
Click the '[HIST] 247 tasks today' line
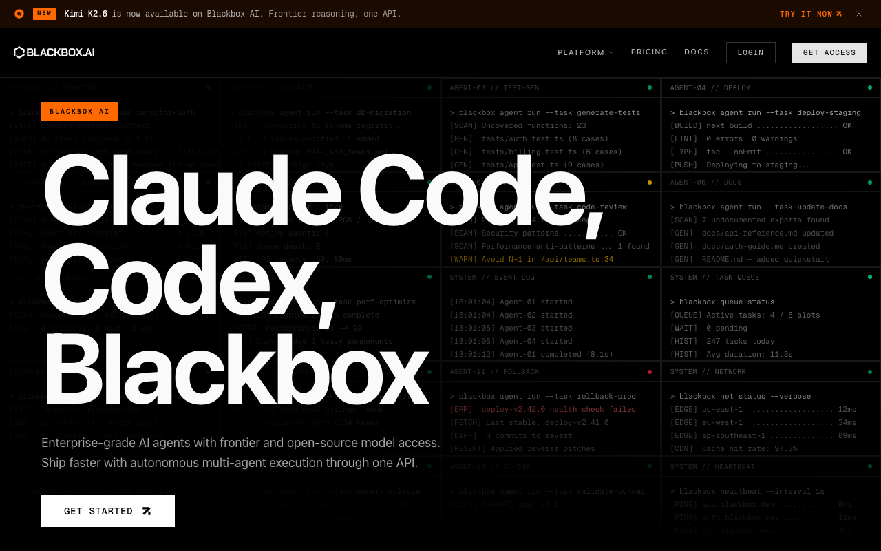(x=722, y=342)
